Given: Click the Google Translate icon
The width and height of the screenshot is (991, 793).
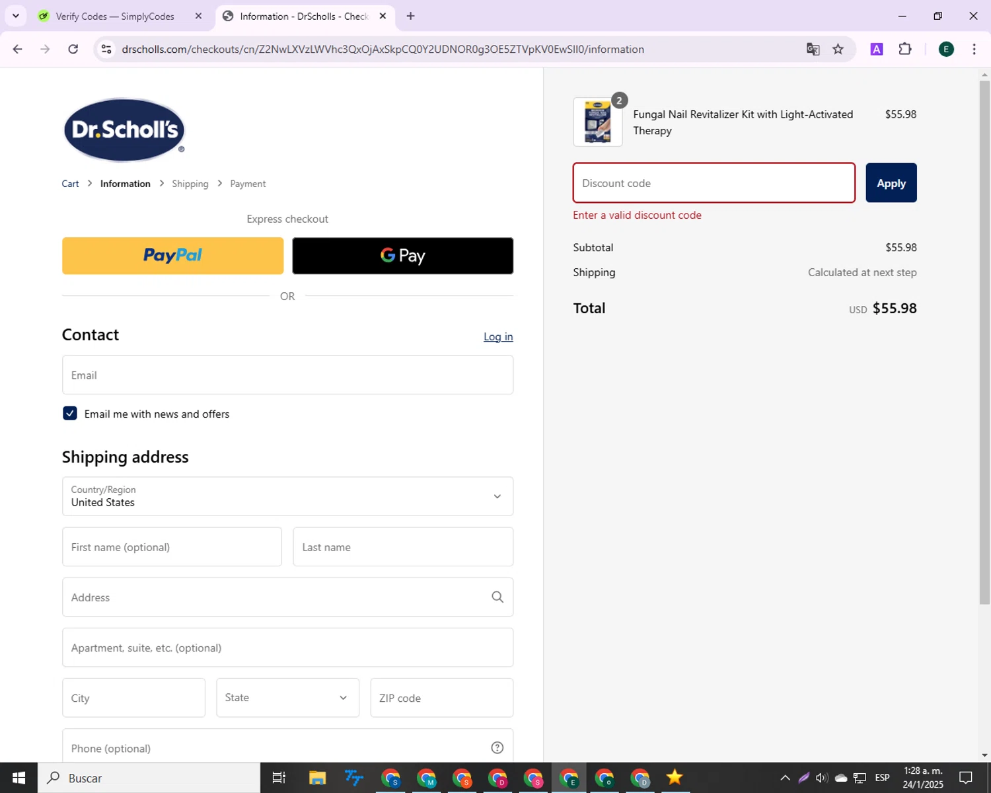Looking at the screenshot, I should [x=813, y=49].
